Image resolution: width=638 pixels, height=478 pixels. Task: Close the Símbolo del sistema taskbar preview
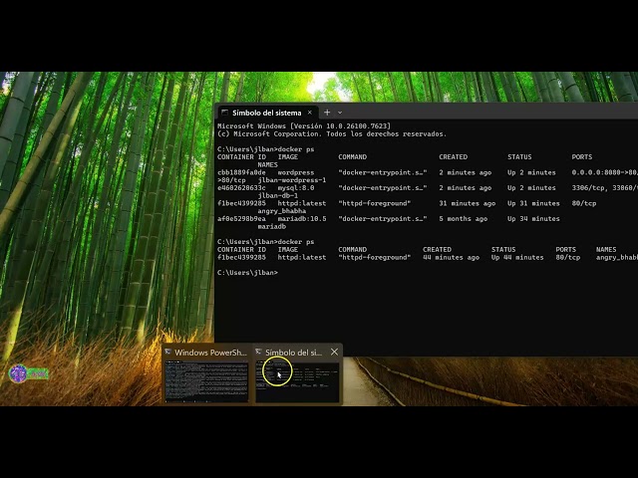click(334, 352)
